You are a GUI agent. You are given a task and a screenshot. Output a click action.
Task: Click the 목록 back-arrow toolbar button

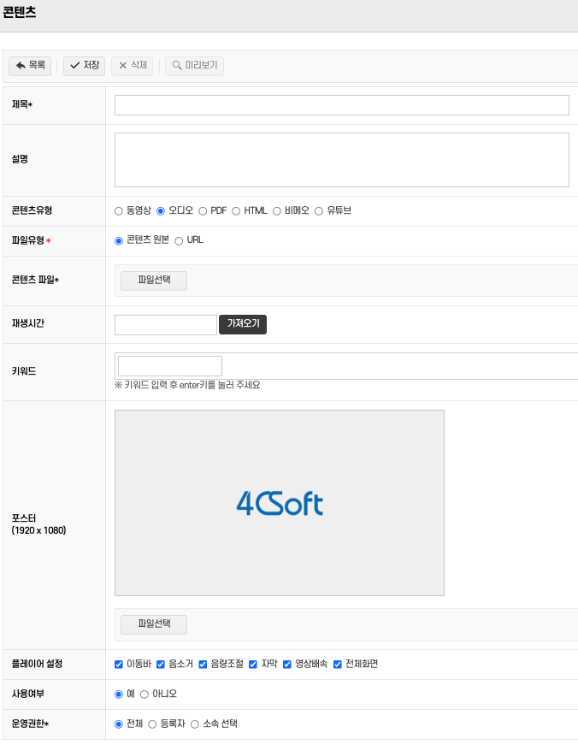point(30,66)
